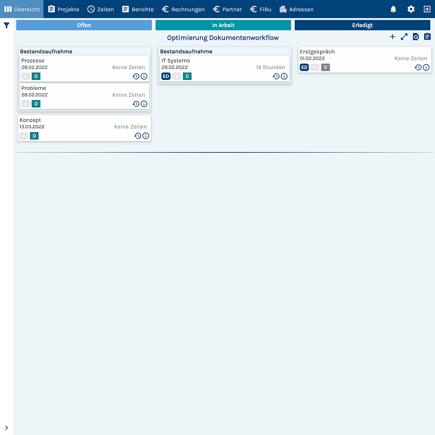
Task: Select Bestandsaufnahme group header in In Arbeit
Action: [186, 51]
